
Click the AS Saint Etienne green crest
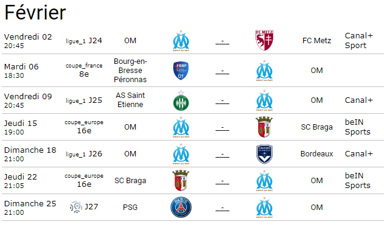click(x=181, y=100)
